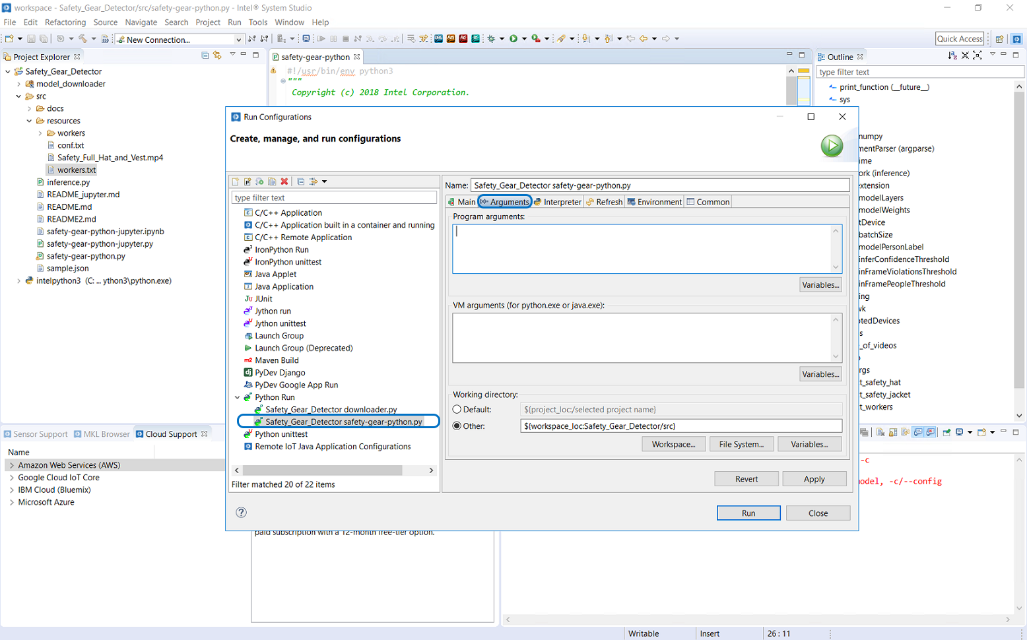Click the Revert button

(x=746, y=479)
